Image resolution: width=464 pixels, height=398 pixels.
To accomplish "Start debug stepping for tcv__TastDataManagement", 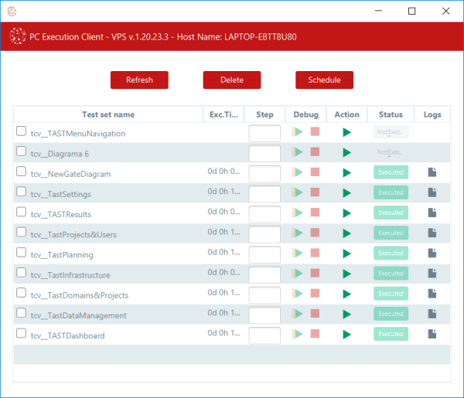I will tap(298, 314).
